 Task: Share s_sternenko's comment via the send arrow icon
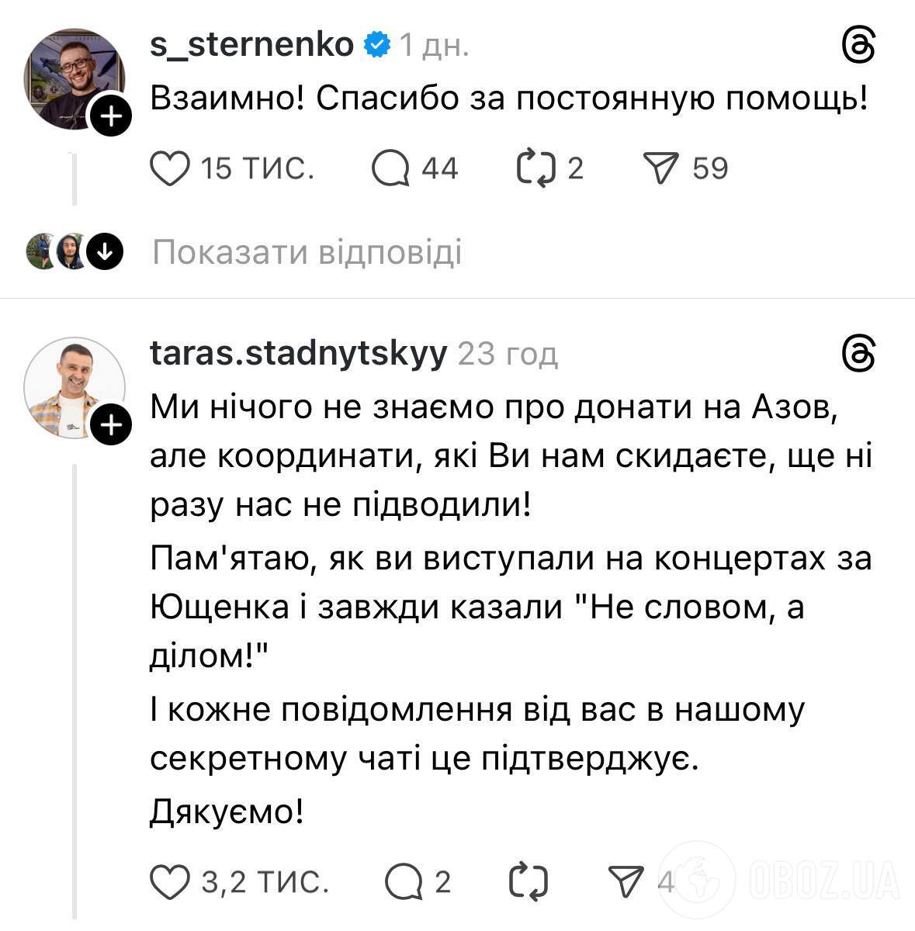pos(663,166)
